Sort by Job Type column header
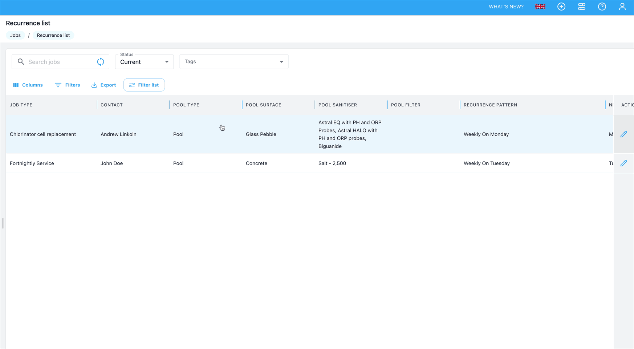This screenshot has height=349, width=634. [21, 105]
